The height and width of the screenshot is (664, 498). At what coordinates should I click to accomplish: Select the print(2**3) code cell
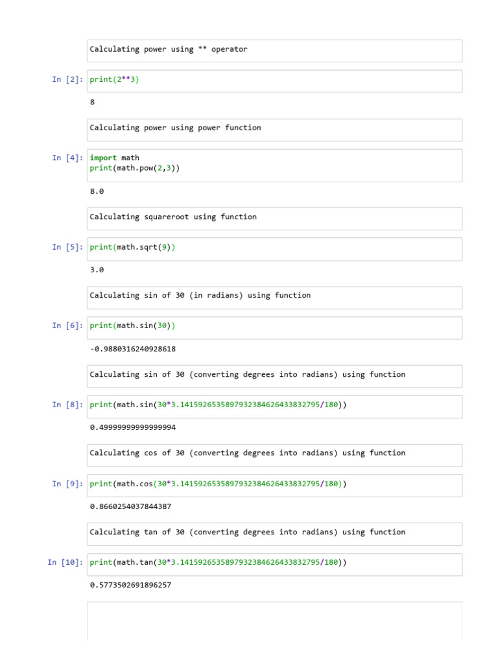pyautogui.click(x=274, y=81)
